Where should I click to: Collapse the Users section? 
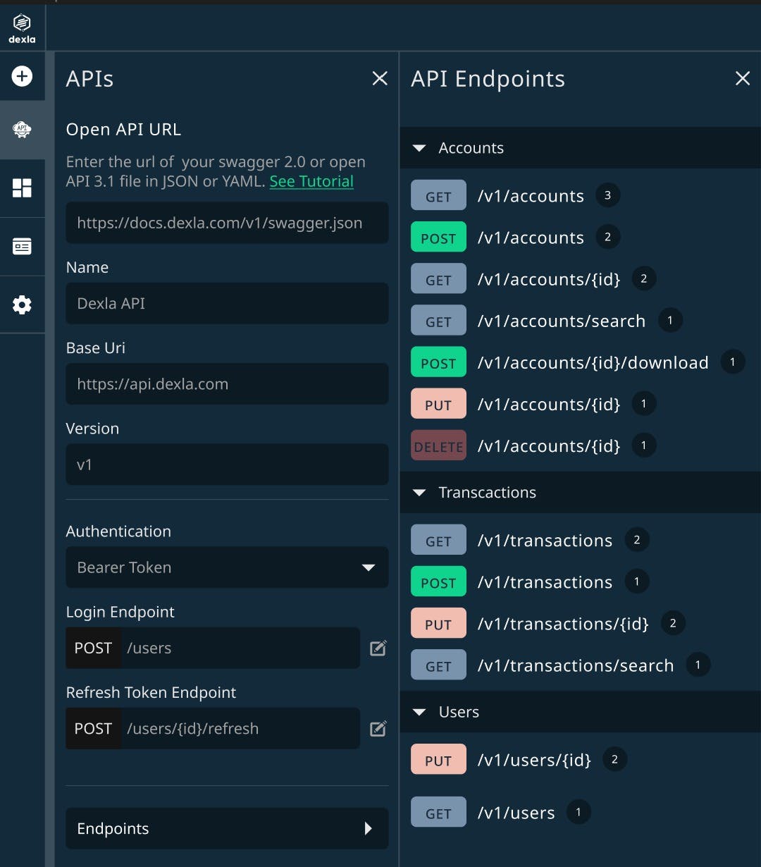click(581, 711)
